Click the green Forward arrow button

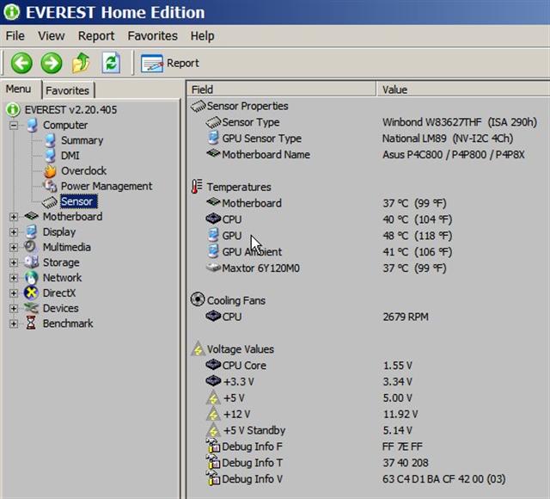tap(52, 63)
